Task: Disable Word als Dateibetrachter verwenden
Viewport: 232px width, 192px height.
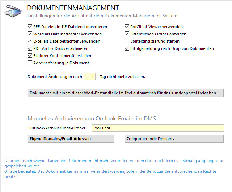Action: pos(30,34)
